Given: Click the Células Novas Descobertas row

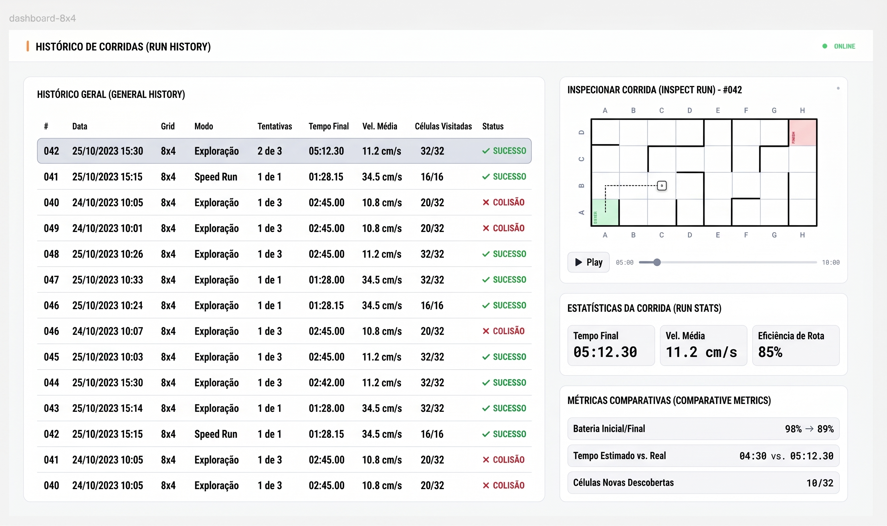Looking at the screenshot, I should click(704, 483).
